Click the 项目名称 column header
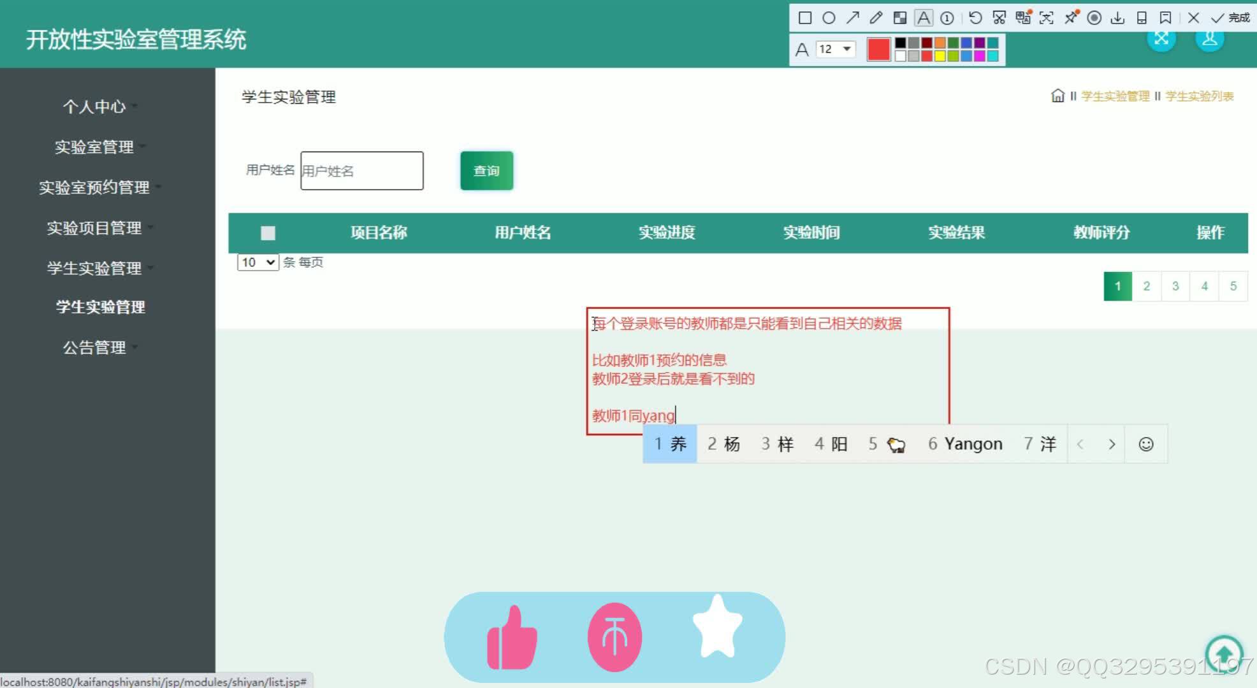 [379, 233]
